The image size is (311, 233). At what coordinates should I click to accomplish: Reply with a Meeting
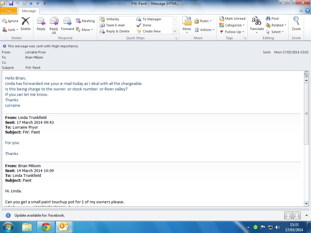point(85,21)
